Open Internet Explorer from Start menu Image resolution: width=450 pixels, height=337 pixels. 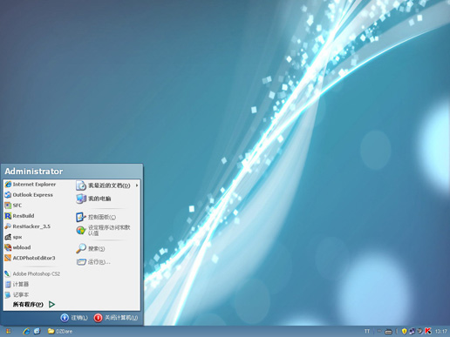(x=31, y=185)
